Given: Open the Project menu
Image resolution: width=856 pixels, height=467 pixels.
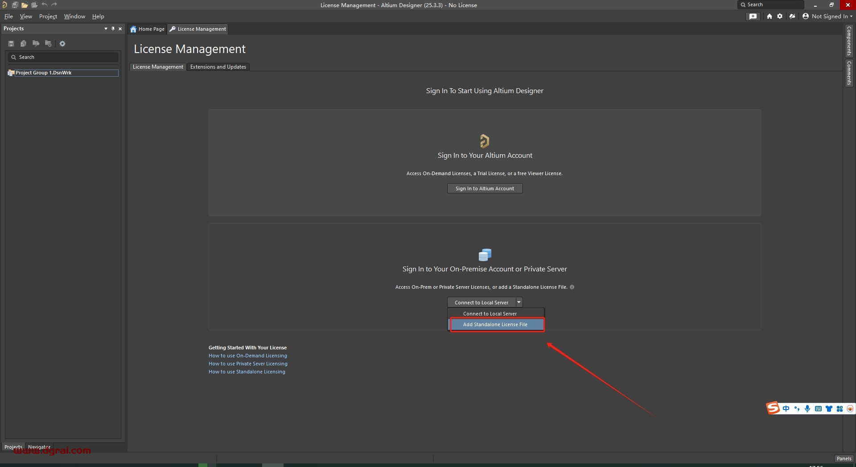Looking at the screenshot, I should (x=48, y=16).
